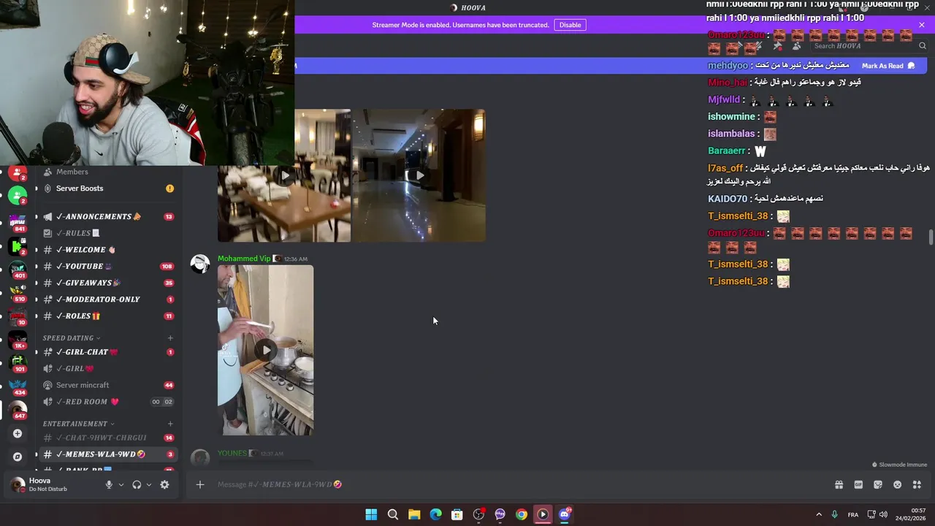
Task: Click the message input for MEMES-WLA-9WD
Action: coord(511,484)
